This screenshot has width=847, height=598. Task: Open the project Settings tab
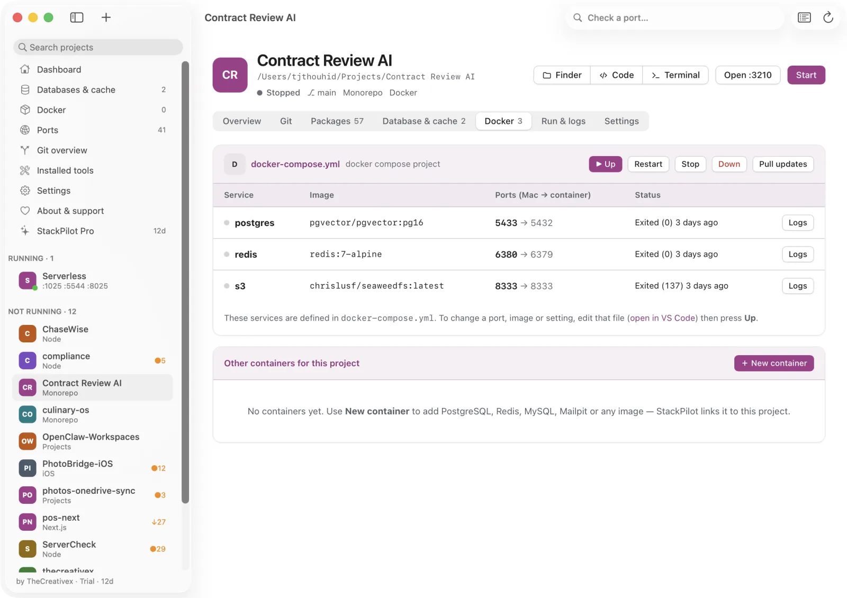[x=621, y=121]
